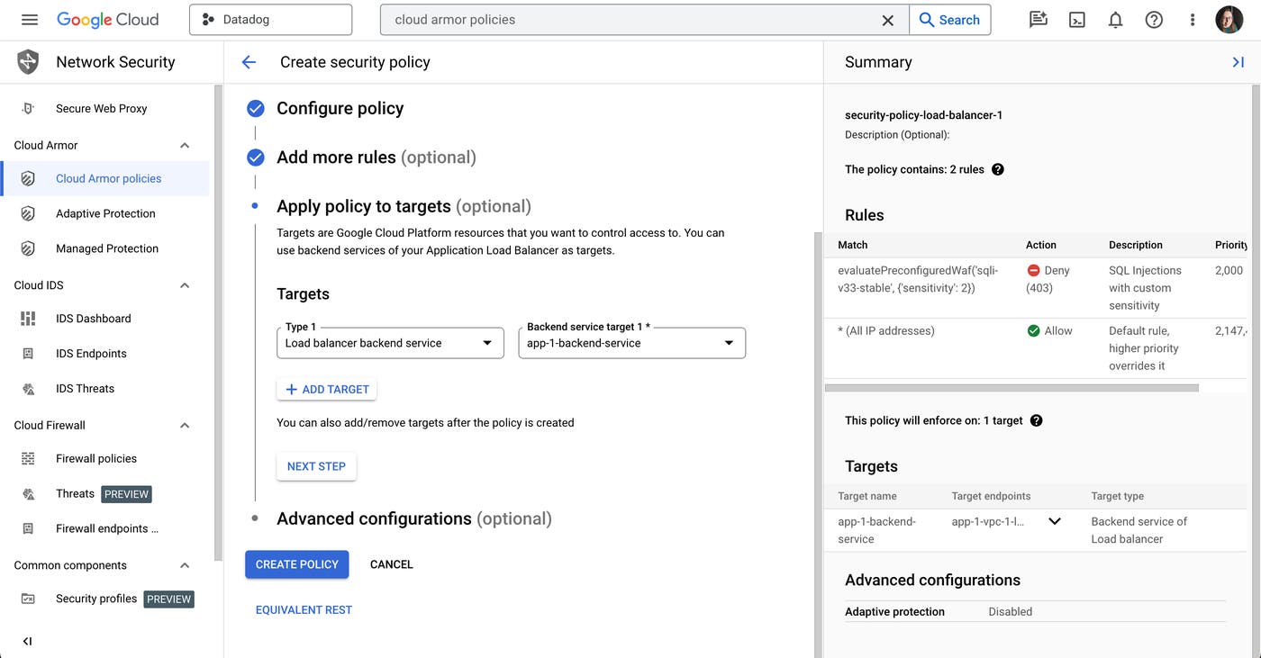Click the Match column header
Screen dimensions: 1261x658
tap(852, 245)
